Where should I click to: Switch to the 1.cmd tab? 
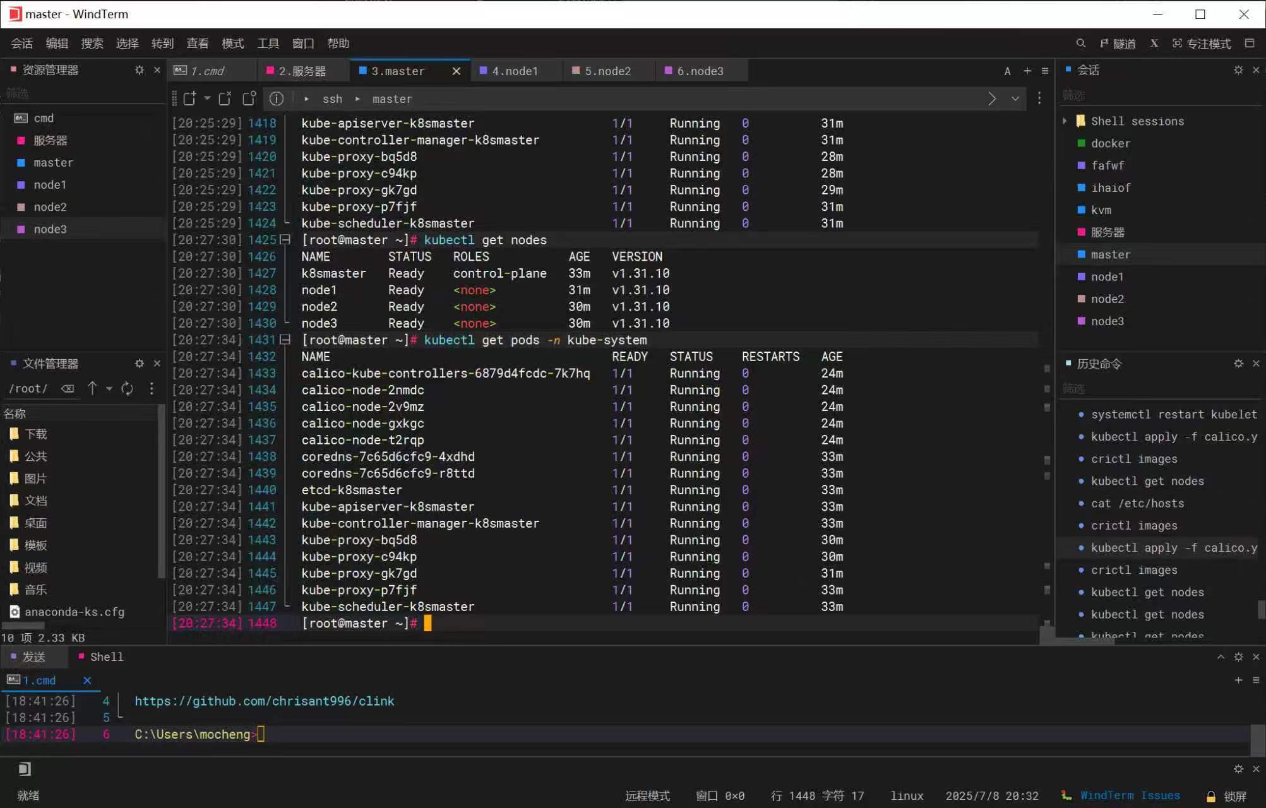click(x=212, y=71)
